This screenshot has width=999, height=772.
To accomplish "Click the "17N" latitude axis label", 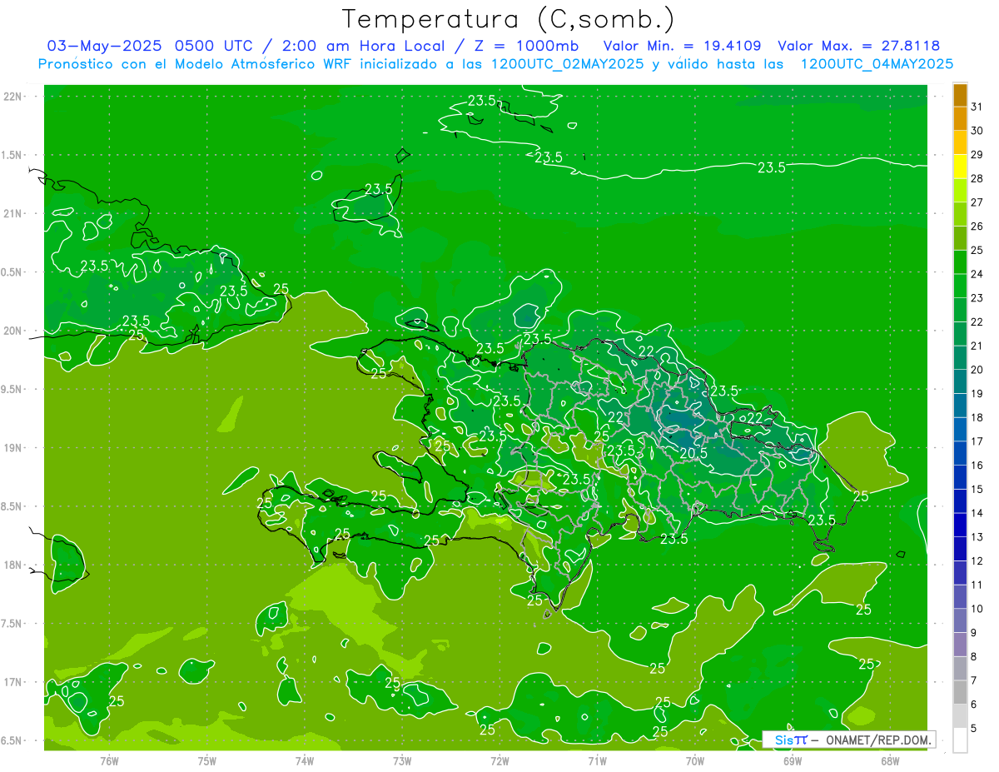I will pyautogui.click(x=12, y=682).
